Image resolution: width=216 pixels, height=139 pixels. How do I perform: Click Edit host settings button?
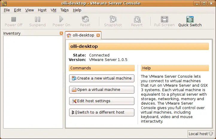102,101
